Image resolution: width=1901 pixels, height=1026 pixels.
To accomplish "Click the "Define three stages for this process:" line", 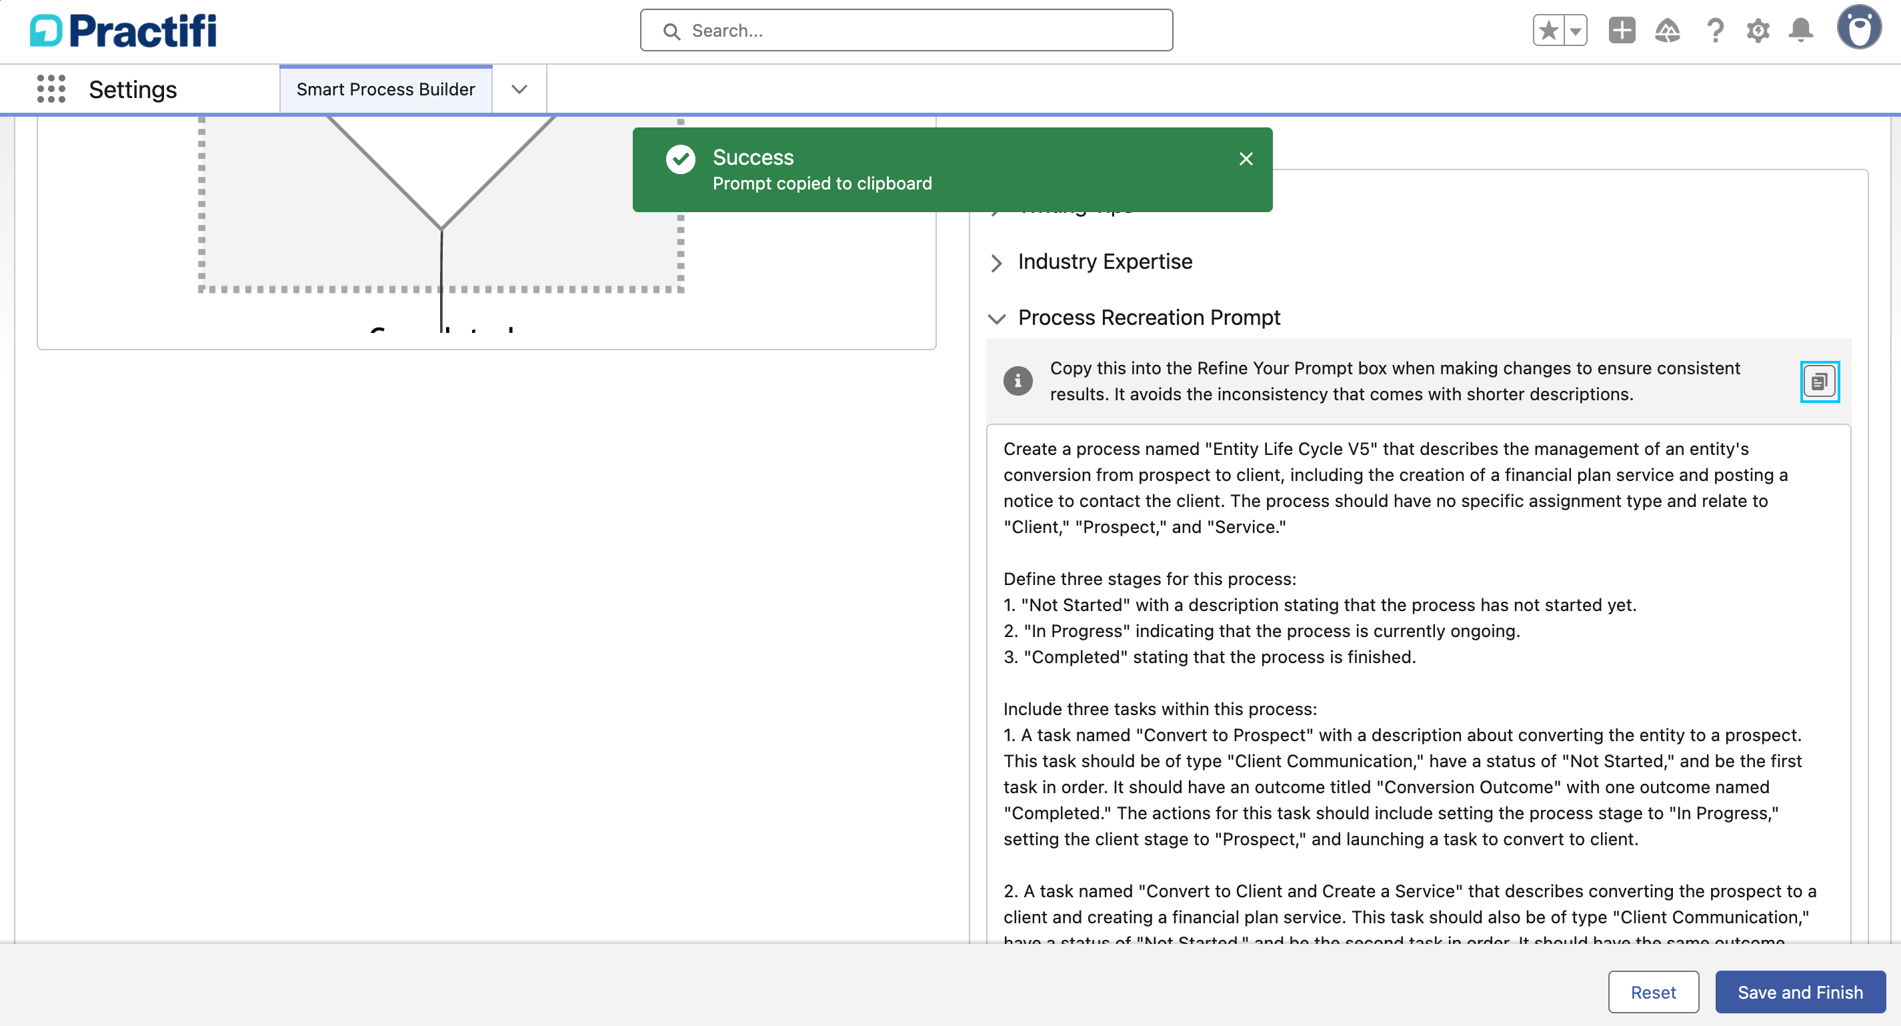I will click(x=1149, y=578).
